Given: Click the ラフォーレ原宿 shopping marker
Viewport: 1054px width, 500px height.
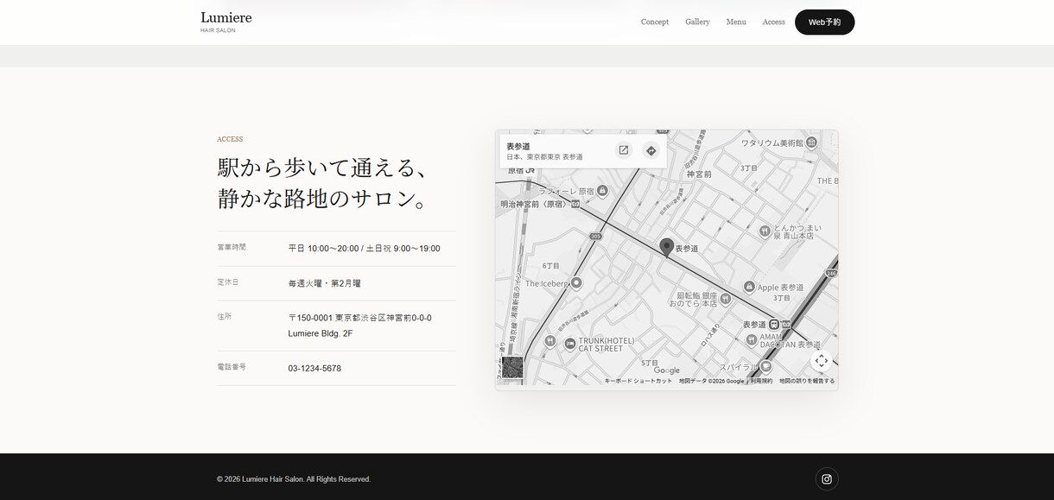Looking at the screenshot, I should pos(602,190).
